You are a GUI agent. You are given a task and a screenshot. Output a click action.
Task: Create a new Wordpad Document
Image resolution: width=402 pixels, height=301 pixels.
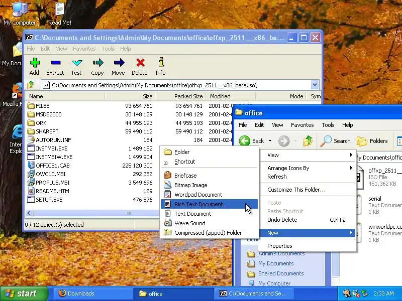point(209,195)
